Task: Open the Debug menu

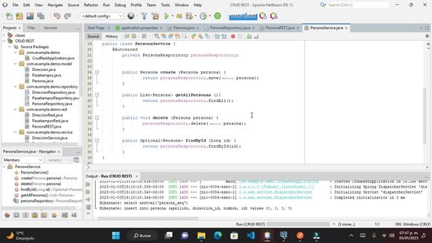Action: 120,5
